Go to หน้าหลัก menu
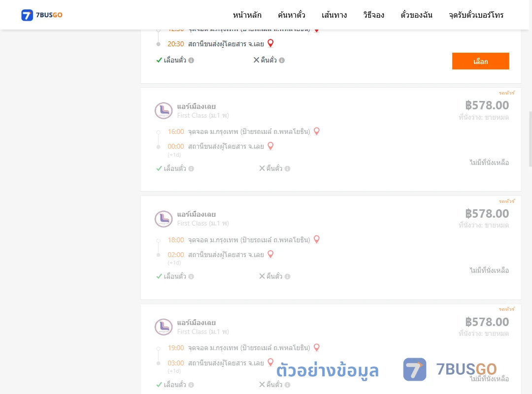532x394 pixels. (247, 15)
